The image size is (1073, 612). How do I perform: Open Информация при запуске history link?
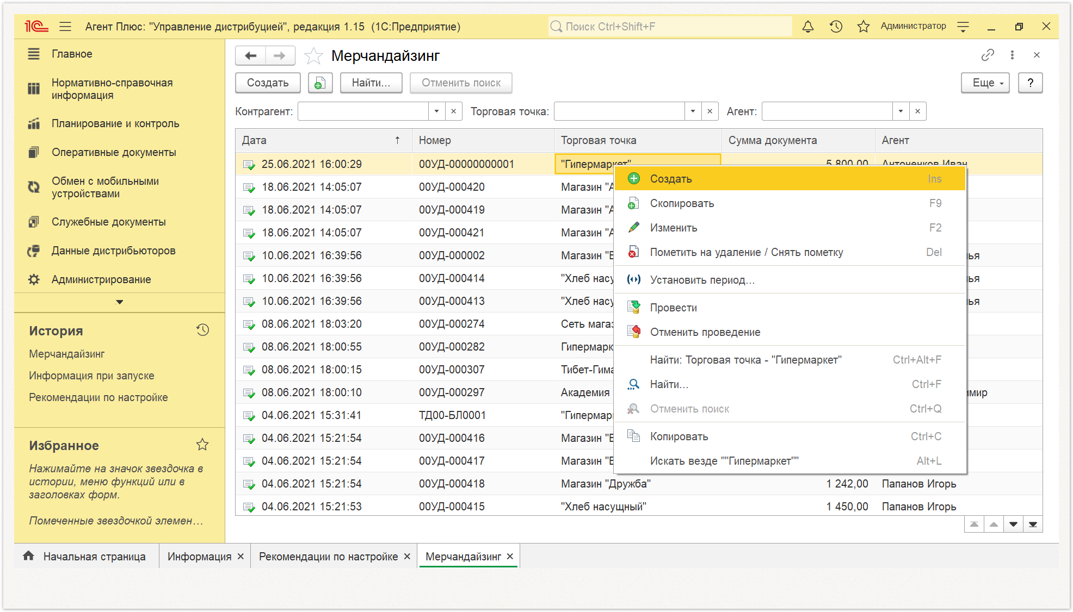point(91,376)
